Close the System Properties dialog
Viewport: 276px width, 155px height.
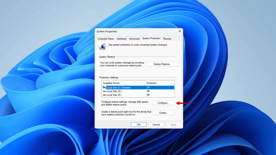tap(180, 31)
